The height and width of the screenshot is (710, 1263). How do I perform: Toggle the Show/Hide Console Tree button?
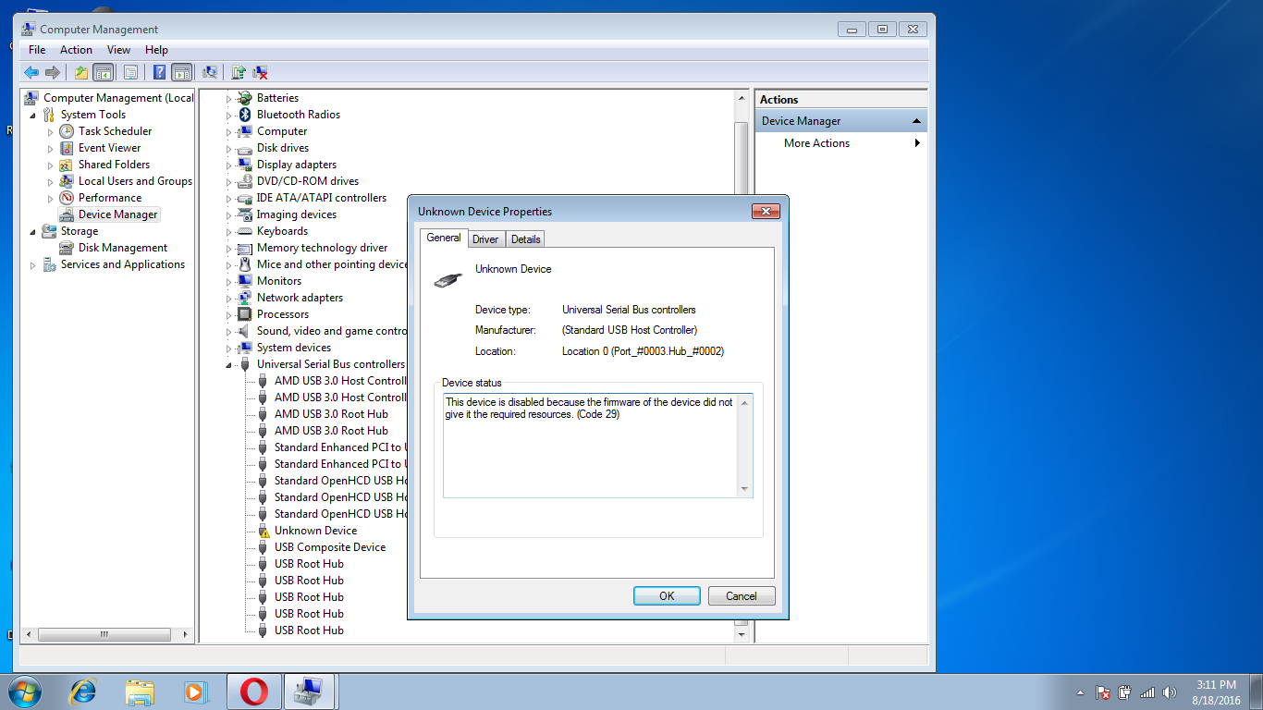pyautogui.click(x=103, y=72)
